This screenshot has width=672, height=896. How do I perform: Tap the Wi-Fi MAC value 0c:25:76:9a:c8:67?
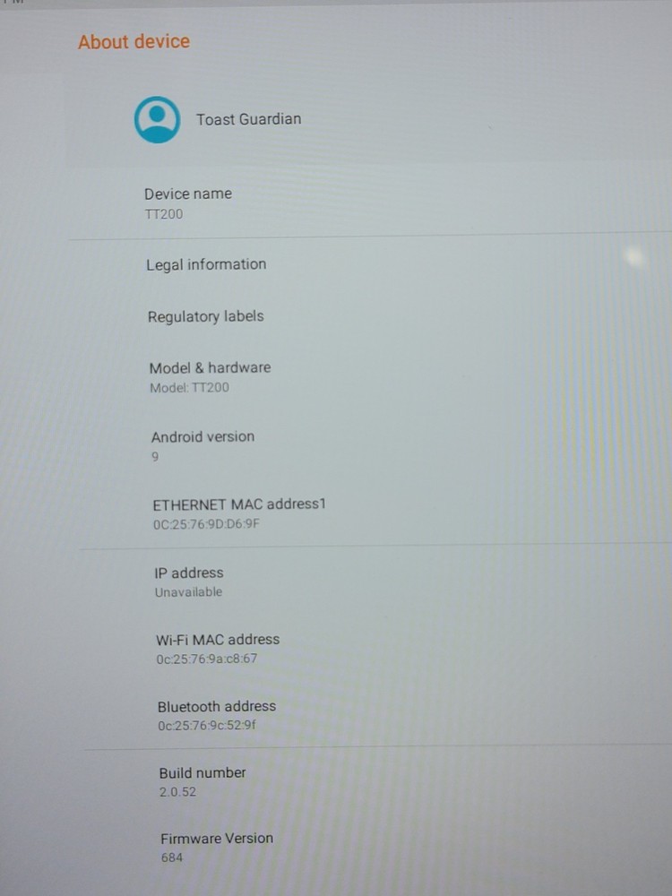coord(207,659)
